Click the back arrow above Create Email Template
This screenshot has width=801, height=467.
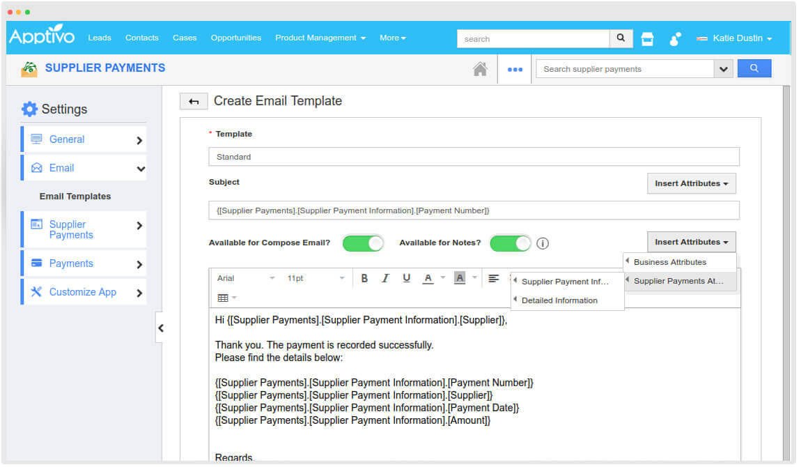pos(193,100)
